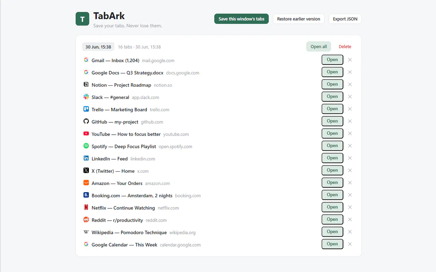Open the LinkedIn Feed tab
This screenshot has height=272, width=436.
pyautogui.click(x=332, y=158)
